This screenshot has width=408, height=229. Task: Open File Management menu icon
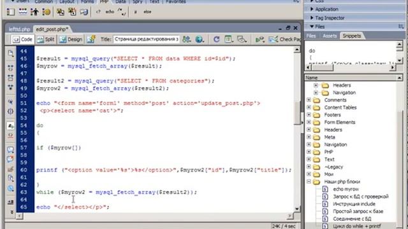186,39
